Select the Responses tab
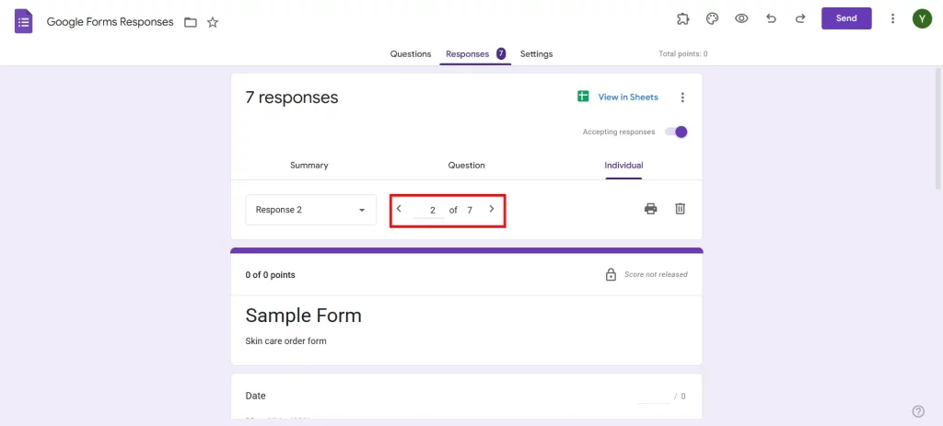 [475, 54]
